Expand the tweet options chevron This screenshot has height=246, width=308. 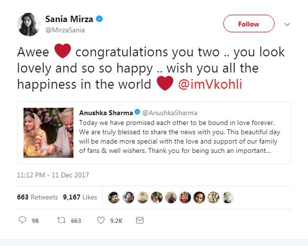(287, 24)
